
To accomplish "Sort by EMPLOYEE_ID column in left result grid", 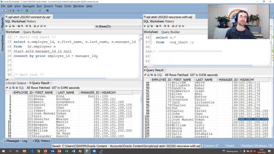I will (x=23, y=92).
